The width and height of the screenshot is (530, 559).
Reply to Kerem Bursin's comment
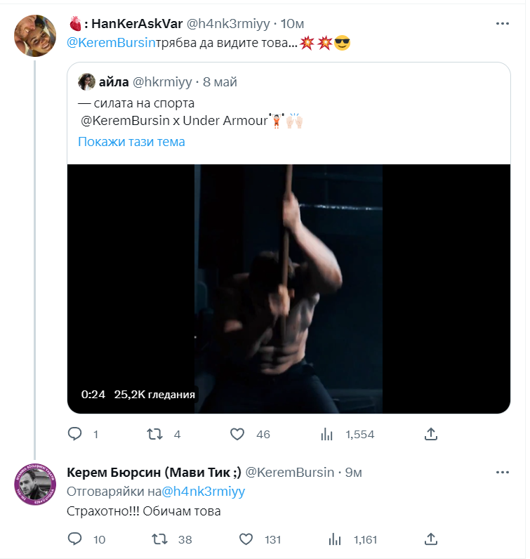tap(76, 539)
